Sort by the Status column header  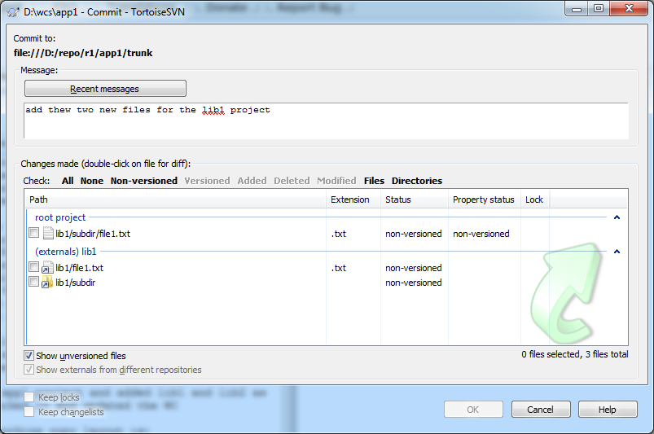click(415, 199)
